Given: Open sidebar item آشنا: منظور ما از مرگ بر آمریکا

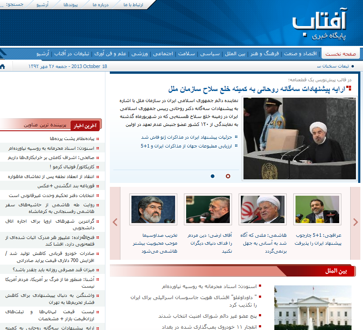Looking at the screenshot, I should (50, 283).
